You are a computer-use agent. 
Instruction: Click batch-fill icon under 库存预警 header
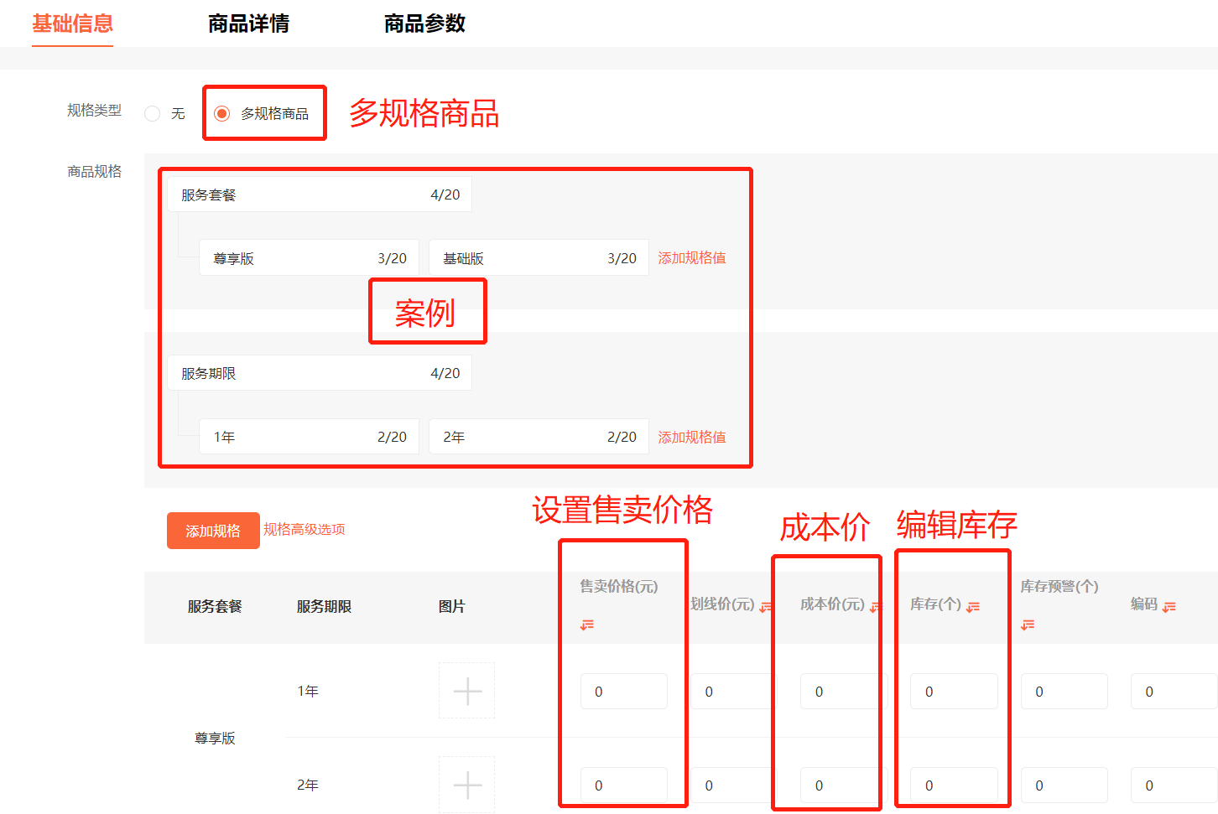point(1028,625)
